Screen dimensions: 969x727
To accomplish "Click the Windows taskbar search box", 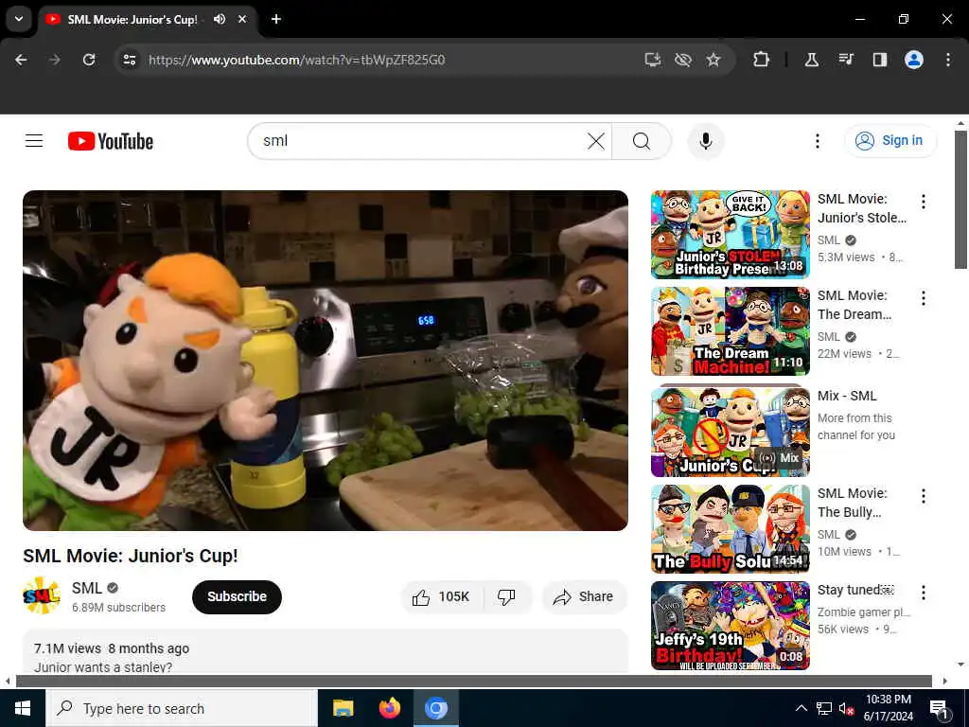I will coord(182,708).
